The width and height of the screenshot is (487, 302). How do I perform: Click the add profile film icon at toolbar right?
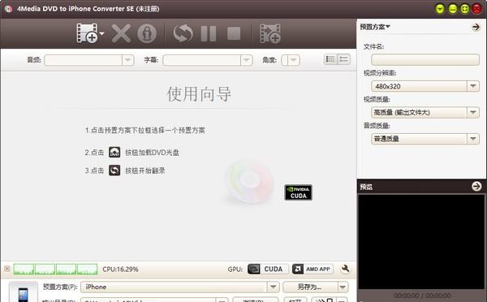(270, 33)
